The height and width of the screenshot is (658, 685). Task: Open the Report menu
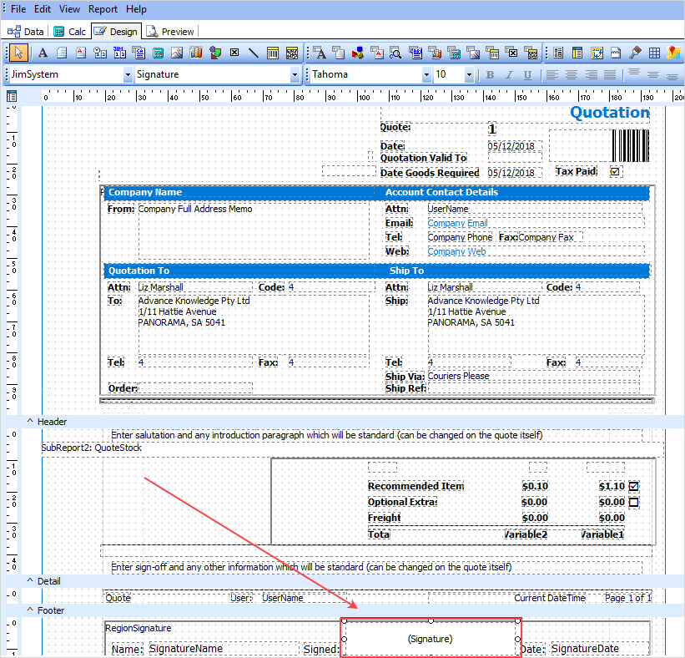[x=103, y=9]
